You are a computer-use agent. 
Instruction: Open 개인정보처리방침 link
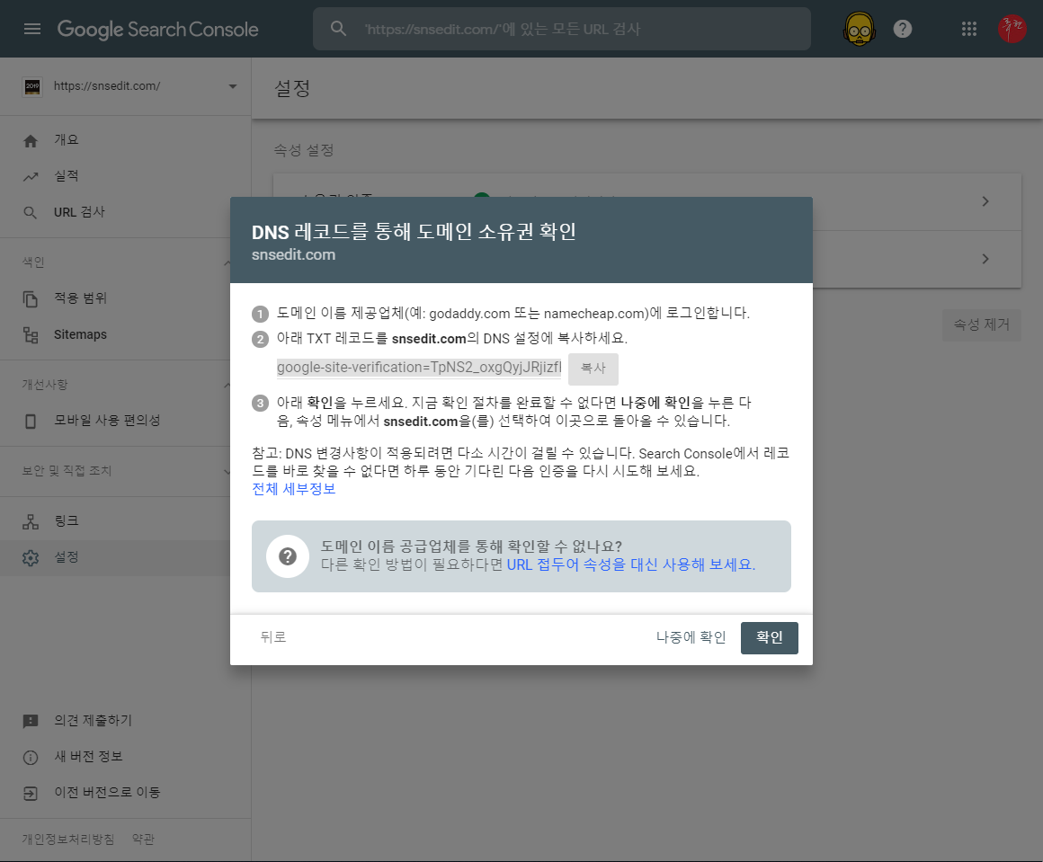[x=67, y=840]
